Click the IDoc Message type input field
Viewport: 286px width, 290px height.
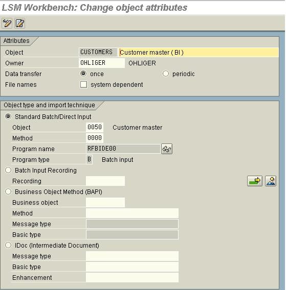point(132,256)
